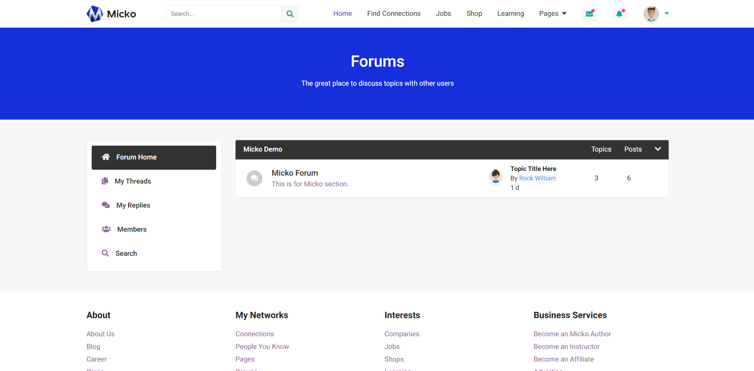Screen dimensions: 754x371
Task: Open the Learning menu item
Action: (x=510, y=13)
